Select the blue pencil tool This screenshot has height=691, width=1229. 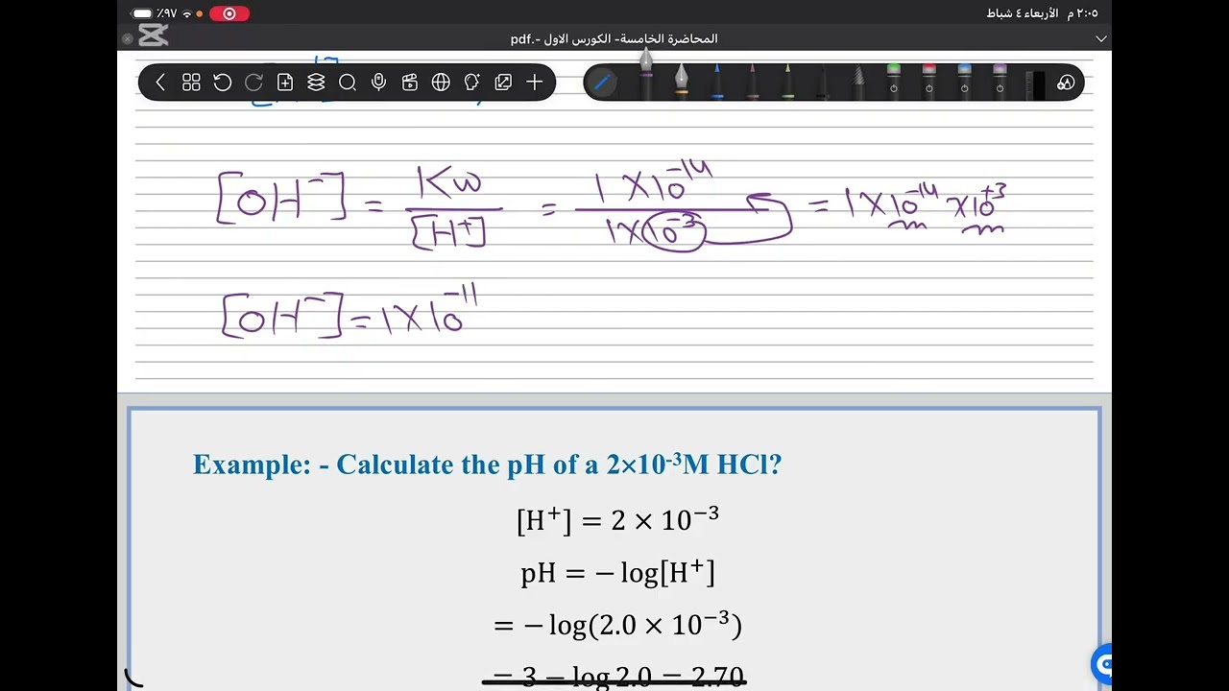pos(717,82)
